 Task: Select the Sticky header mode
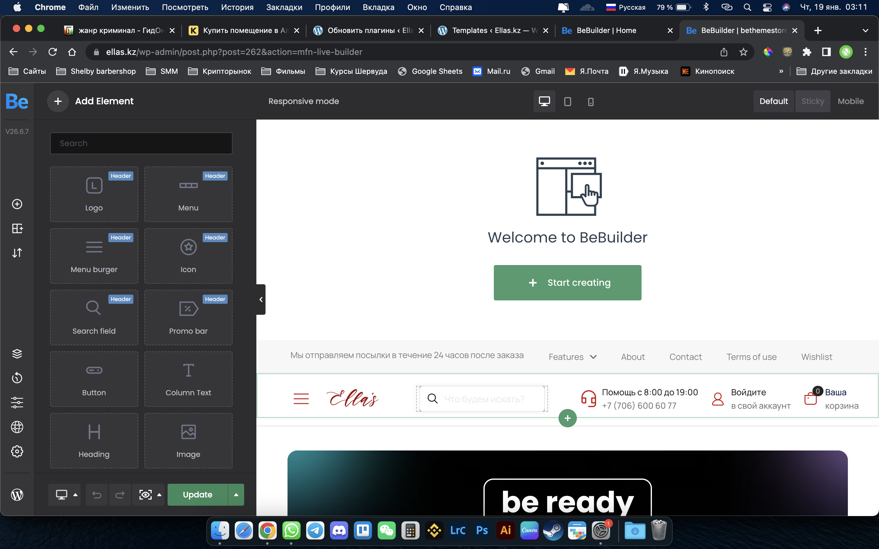(812, 101)
